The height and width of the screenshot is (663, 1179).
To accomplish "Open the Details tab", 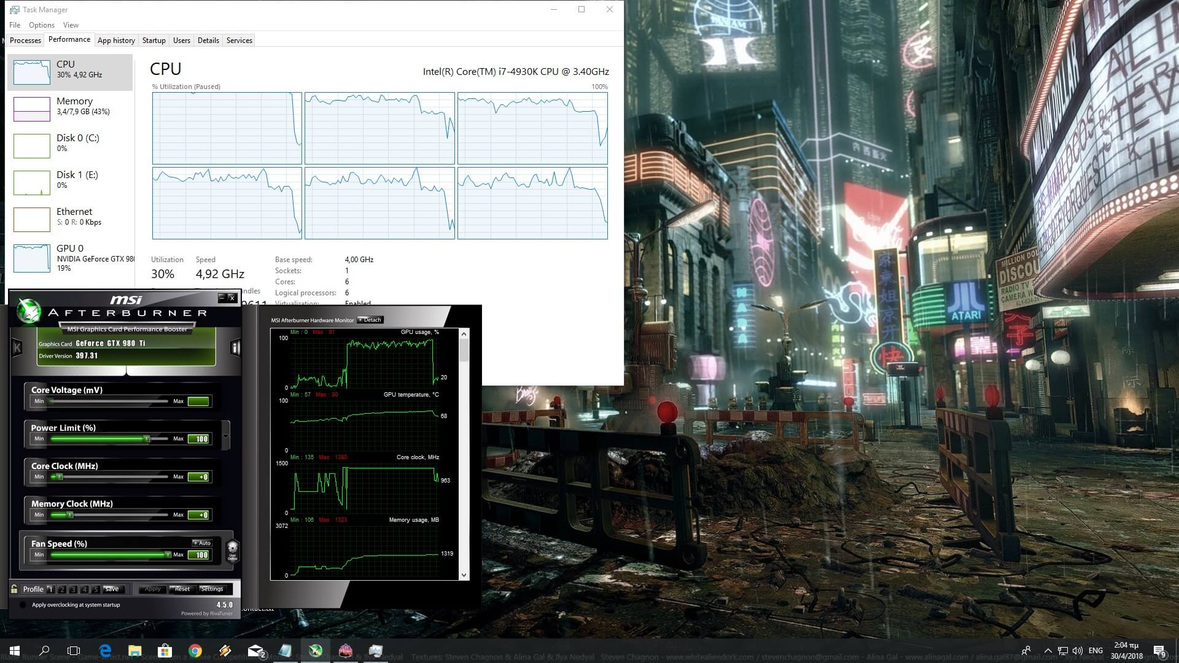I will 208,41.
